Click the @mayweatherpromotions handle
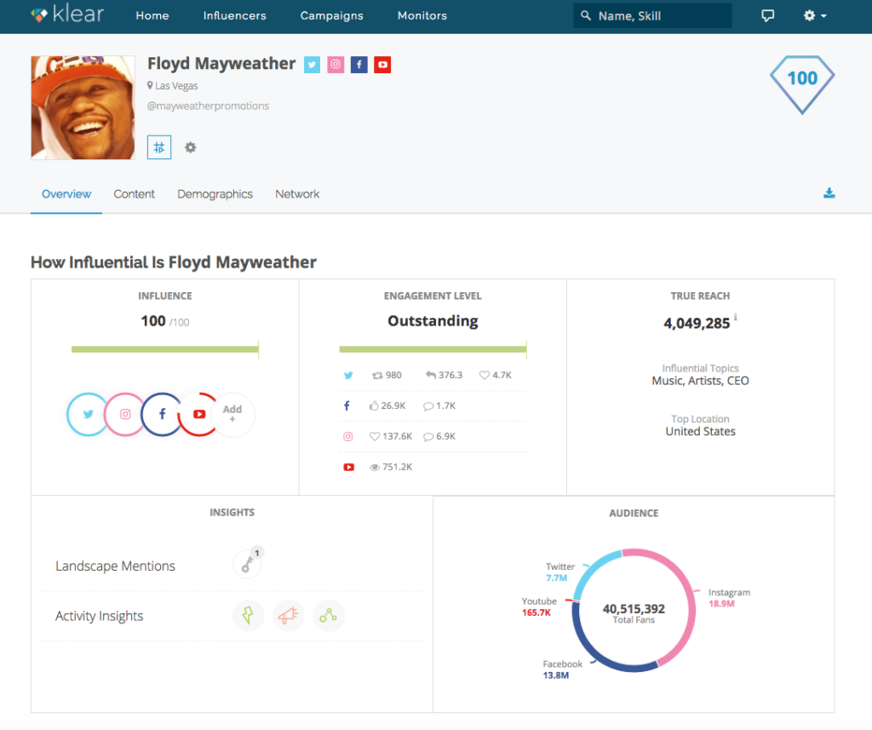 208,106
